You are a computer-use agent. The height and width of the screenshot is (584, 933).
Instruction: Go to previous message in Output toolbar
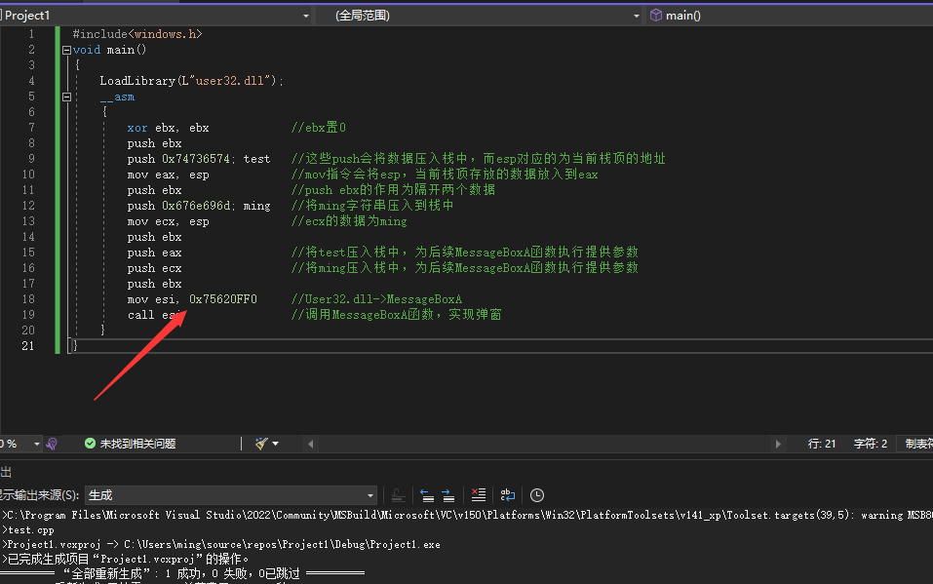(x=426, y=495)
